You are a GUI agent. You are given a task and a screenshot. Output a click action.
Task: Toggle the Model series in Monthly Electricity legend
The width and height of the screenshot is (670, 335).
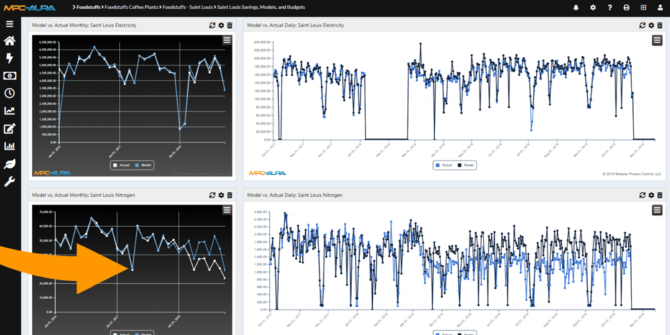tap(143, 165)
